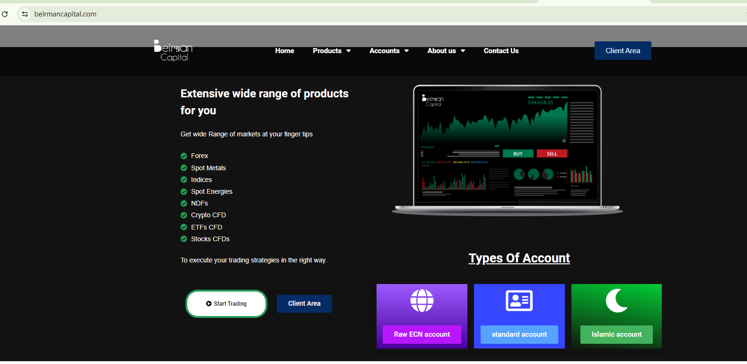Click the Start Trading button
747x364 pixels.
coord(226,304)
